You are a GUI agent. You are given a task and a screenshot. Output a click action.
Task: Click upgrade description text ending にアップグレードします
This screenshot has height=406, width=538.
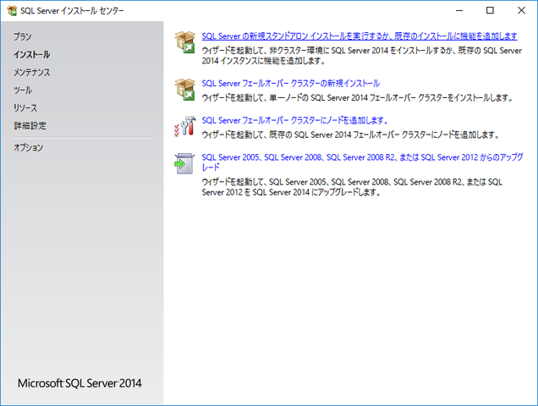(352, 187)
